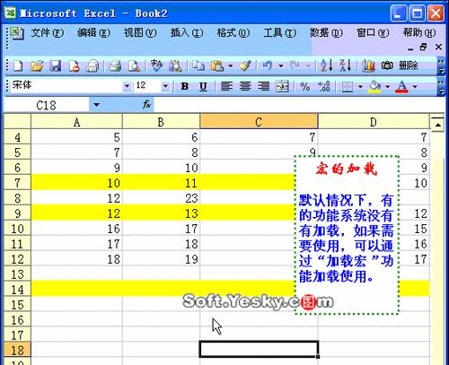Image resolution: width=449 pixels, height=365 pixels.
Task: Expand the font name dropdown
Action: point(127,86)
